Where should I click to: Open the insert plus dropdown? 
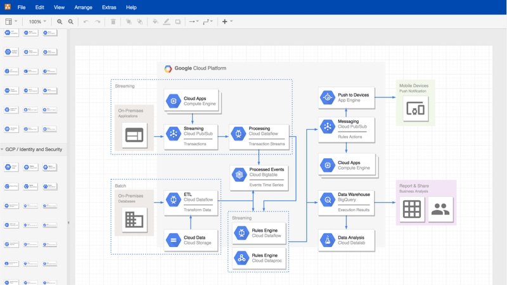coord(226,22)
